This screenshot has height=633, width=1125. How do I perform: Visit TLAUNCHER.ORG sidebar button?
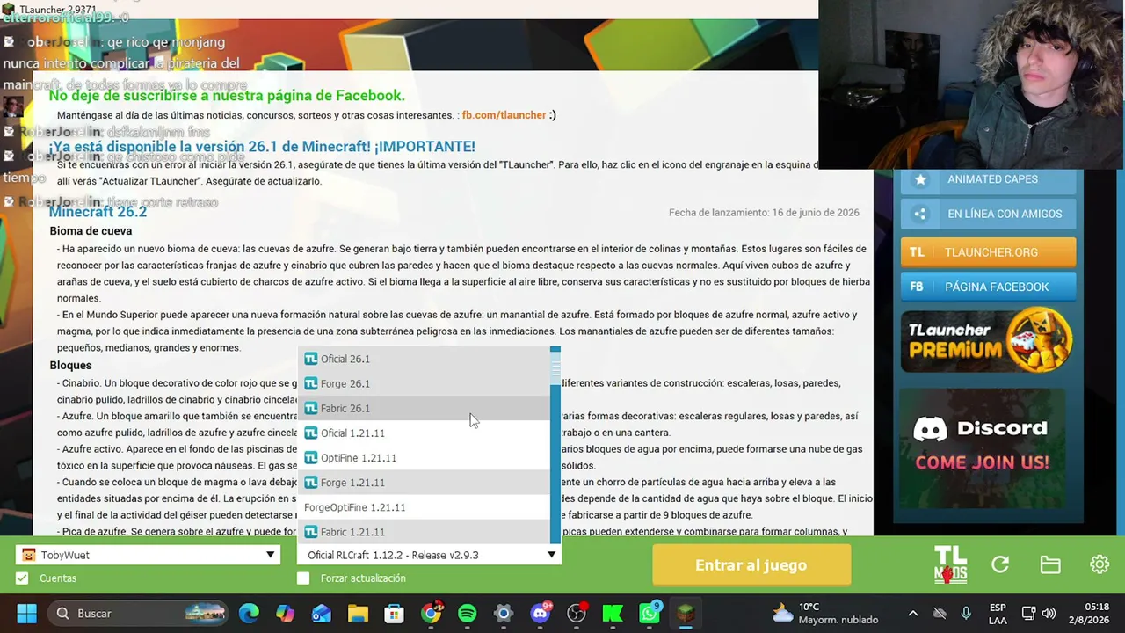tap(988, 252)
